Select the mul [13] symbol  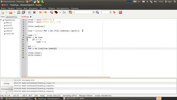pyautogui.click(x=9, y=28)
